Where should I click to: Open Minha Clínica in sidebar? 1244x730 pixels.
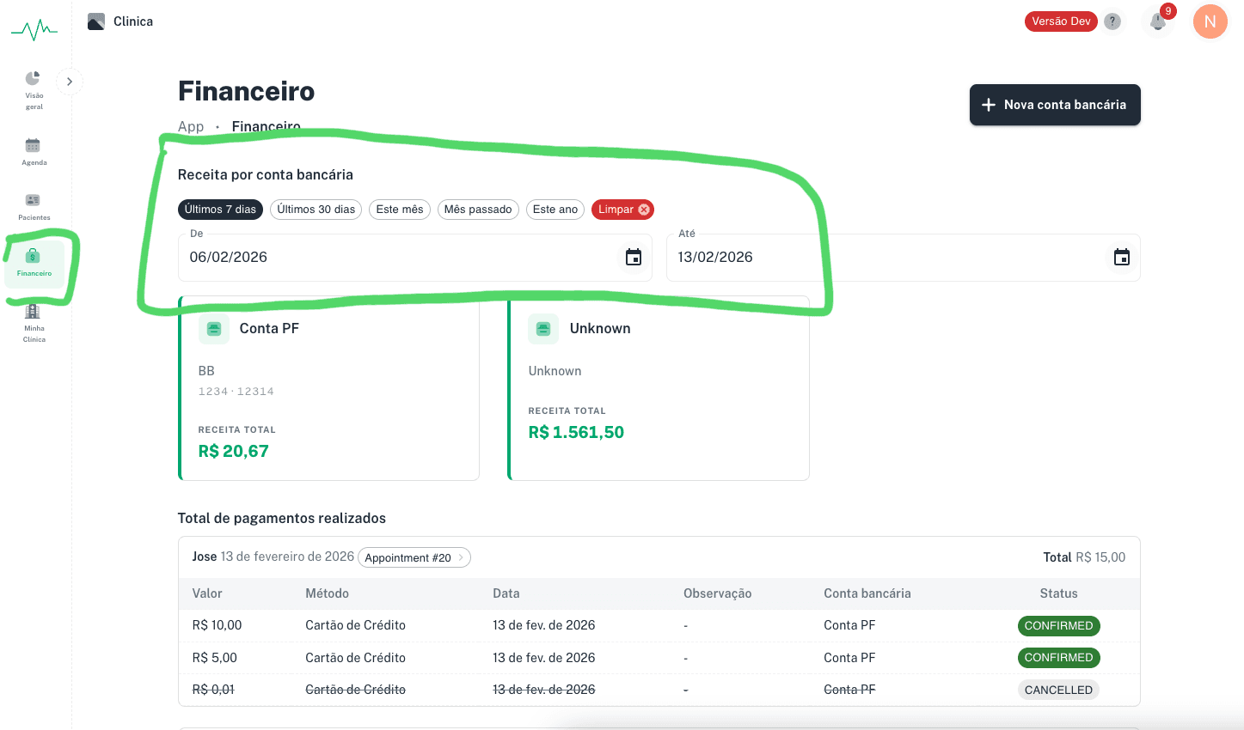[x=34, y=323]
